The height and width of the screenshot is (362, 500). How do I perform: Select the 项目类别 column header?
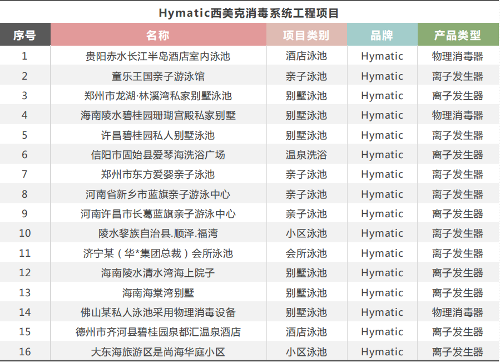tap(306, 35)
